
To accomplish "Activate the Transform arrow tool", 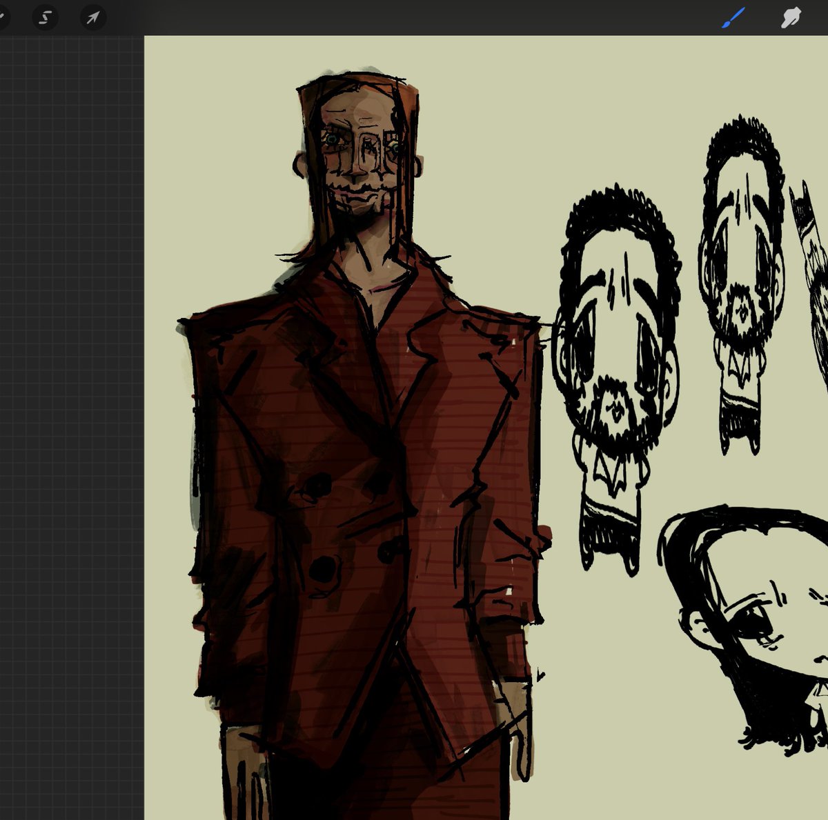I will coord(93,17).
